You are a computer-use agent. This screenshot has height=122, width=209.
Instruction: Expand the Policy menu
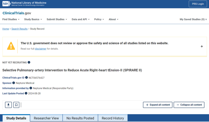[x=99, y=19]
